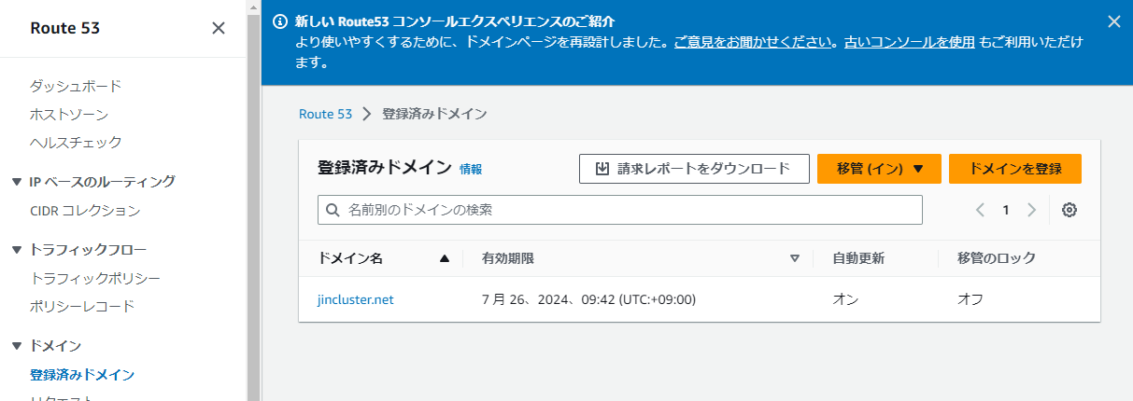Collapse the ドメイン navigation section
This screenshot has width=1133, height=401.
pos(17,346)
